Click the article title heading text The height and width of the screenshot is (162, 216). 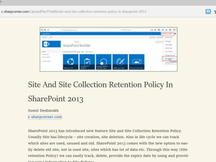tap(100, 92)
